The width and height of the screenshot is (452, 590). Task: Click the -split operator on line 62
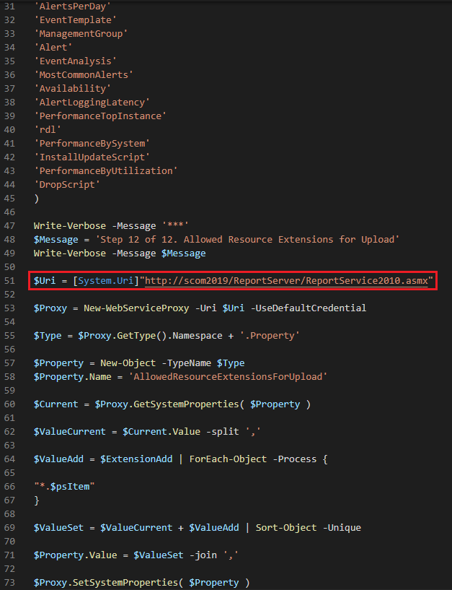[223, 432]
